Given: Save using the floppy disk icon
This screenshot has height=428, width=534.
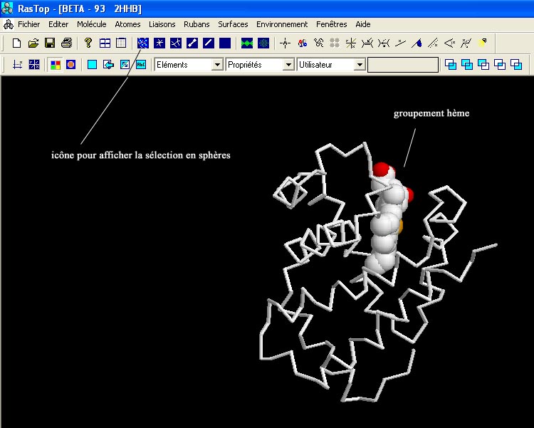Looking at the screenshot, I should (50, 43).
